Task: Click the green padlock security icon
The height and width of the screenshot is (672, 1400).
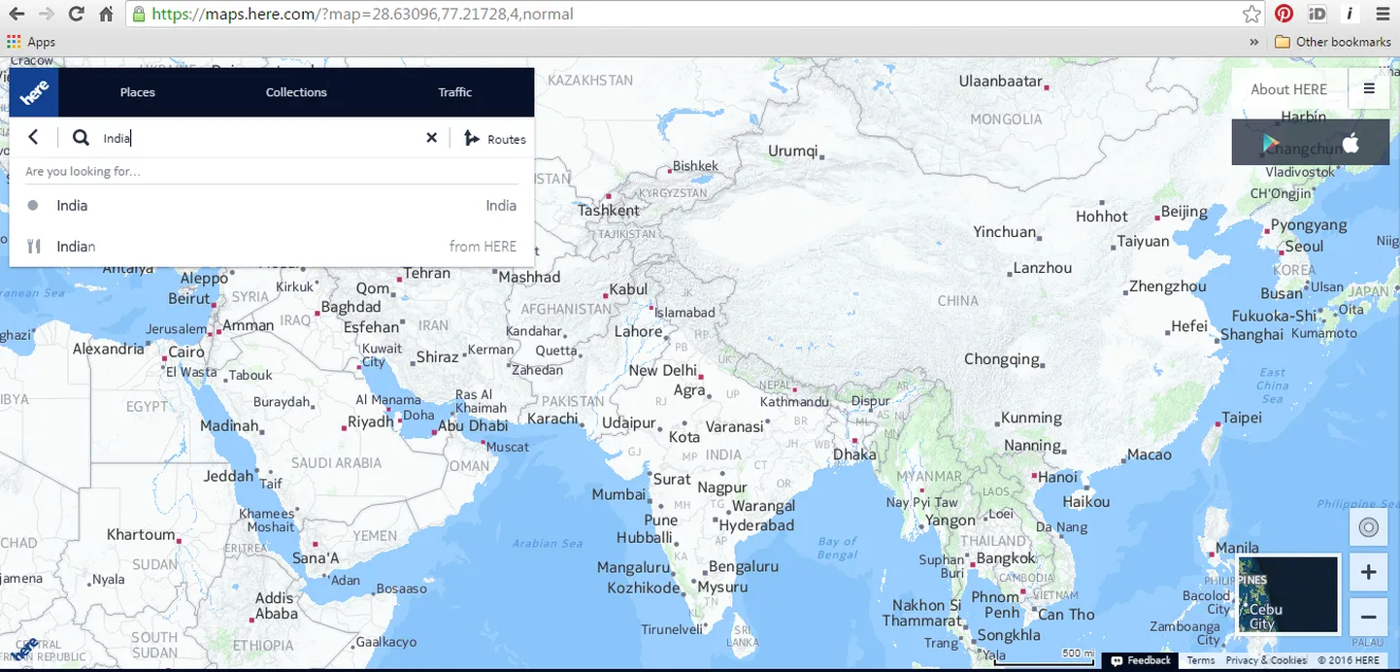Action: pos(139,15)
